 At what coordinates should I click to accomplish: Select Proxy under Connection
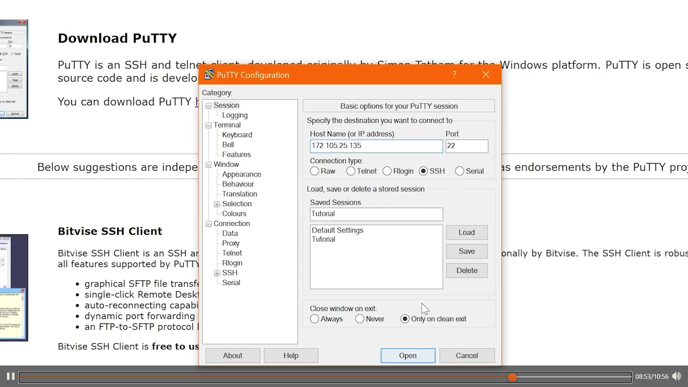click(230, 243)
